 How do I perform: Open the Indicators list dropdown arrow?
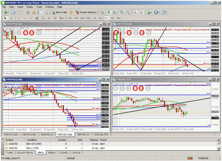151,12
